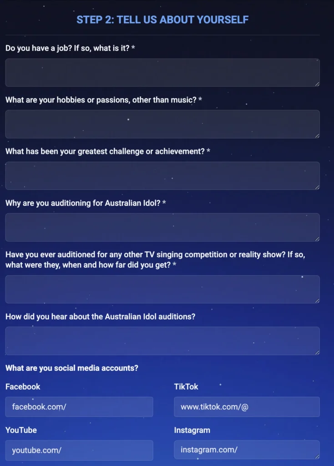Image resolution: width=334 pixels, height=466 pixels.
Task: Click the Facebook account input field
Action: pyautogui.click(x=79, y=407)
